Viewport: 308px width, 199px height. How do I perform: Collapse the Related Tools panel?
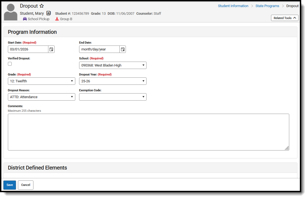(284, 18)
